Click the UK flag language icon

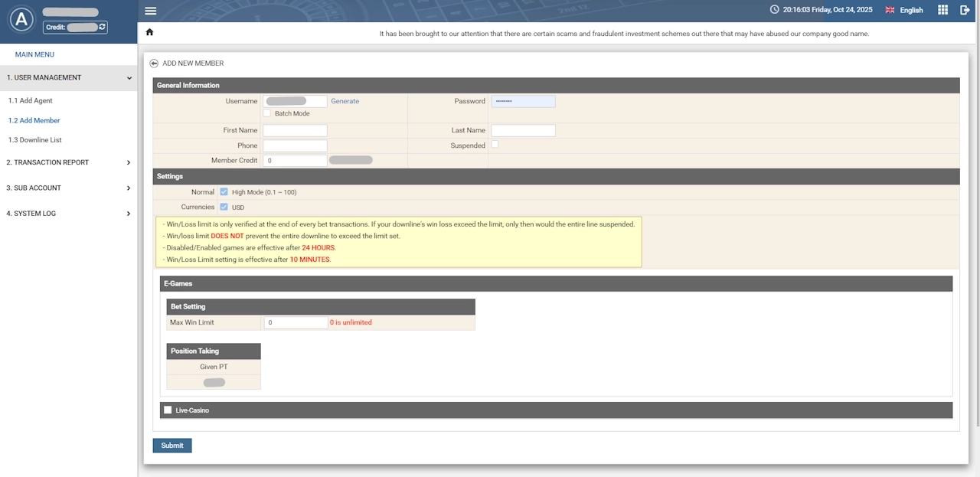(x=890, y=10)
